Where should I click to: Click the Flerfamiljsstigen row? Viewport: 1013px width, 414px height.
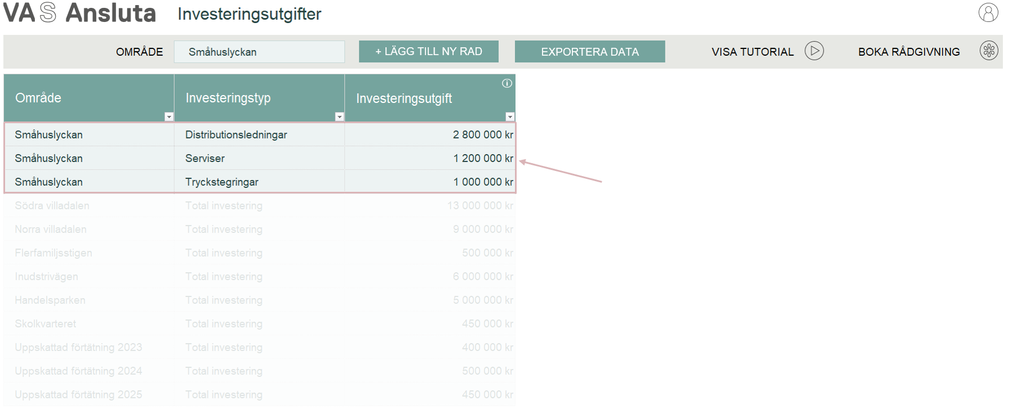tap(260, 253)
